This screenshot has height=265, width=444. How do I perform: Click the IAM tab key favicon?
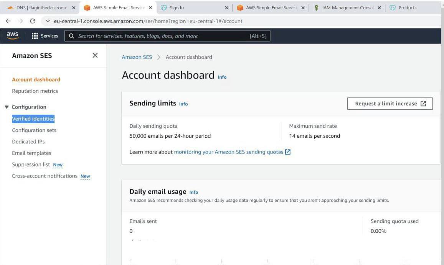tap(316, 8)
